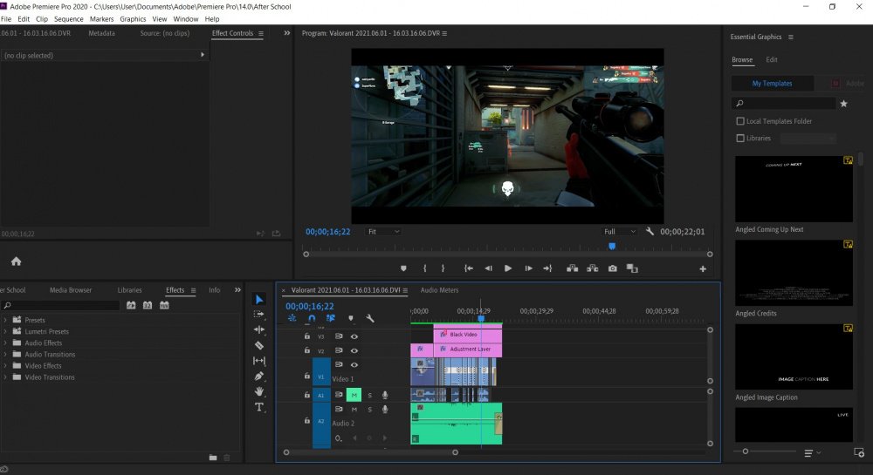Add a marker in Program monitor
Image resolution: width=873 pixels, height=475 pixels.
point(403,268)
